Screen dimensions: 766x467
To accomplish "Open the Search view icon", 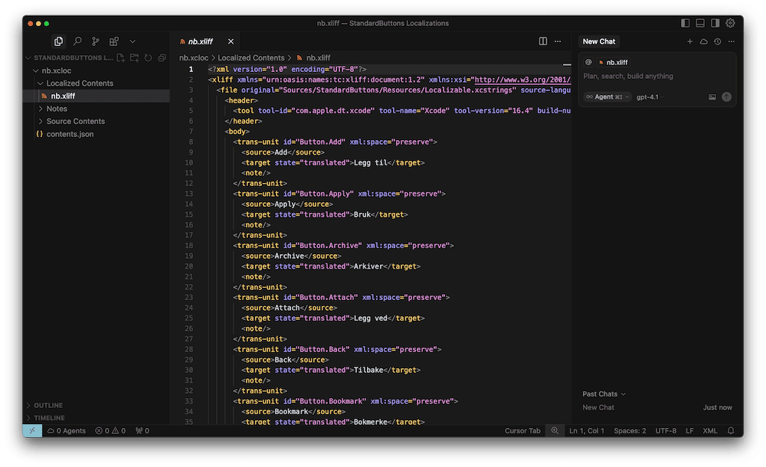I will point(77,41).
